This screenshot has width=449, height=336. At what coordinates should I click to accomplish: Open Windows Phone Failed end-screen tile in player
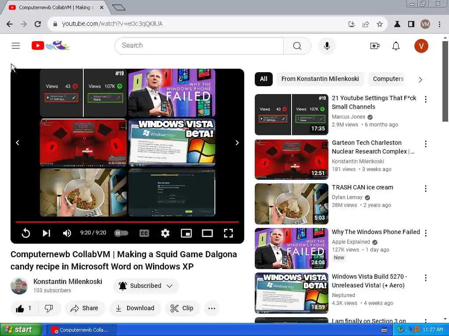pyautogui.click(x=172, y=93)
